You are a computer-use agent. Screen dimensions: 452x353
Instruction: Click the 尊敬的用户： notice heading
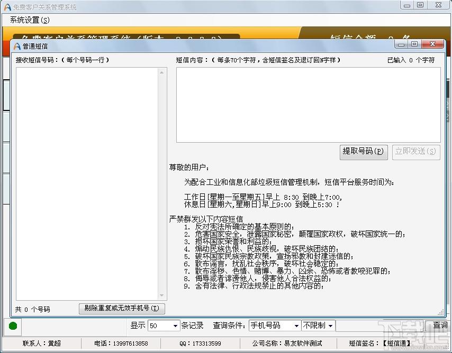coord(189,168)
